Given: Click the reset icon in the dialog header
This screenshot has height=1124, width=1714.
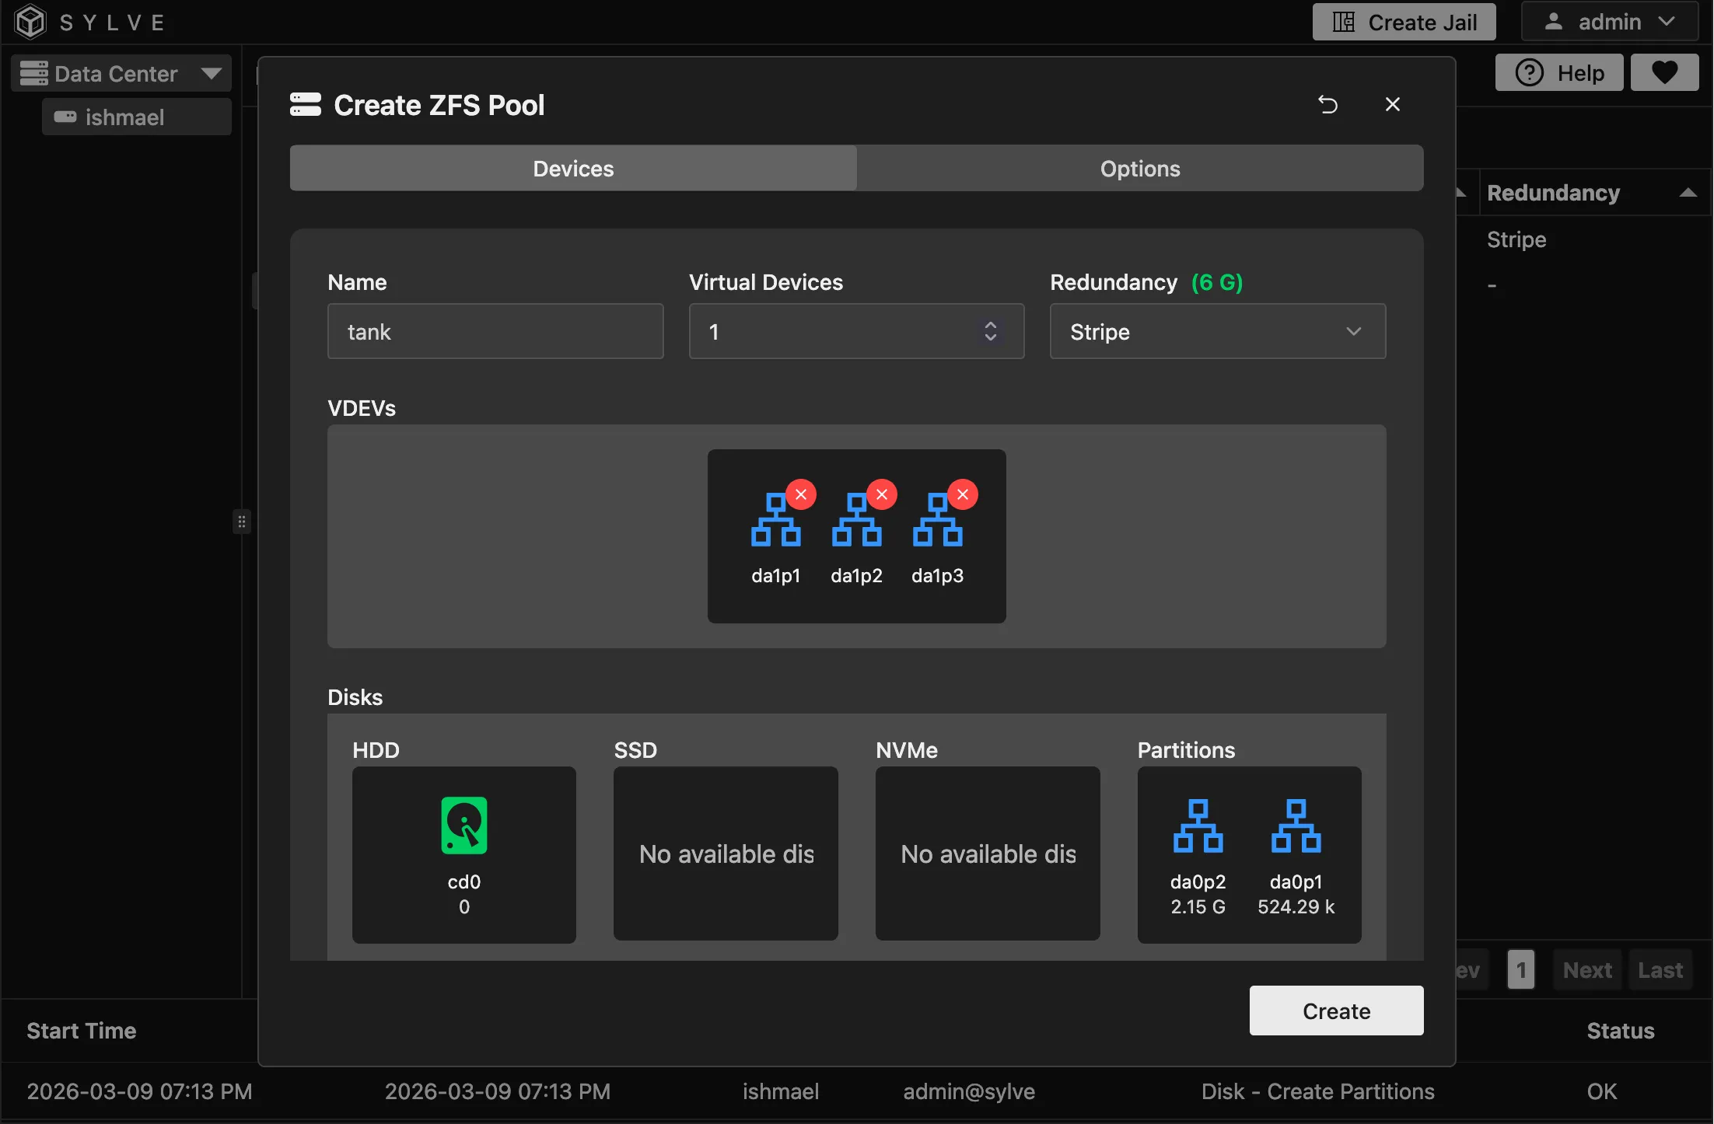Looking at the screenshot, I should [x=1328, y=104].
